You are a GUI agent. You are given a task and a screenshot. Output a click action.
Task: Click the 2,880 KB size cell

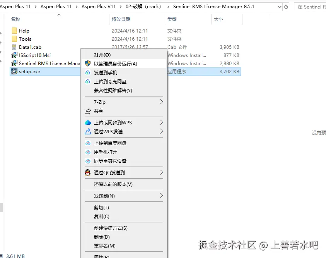coord(229,64)
